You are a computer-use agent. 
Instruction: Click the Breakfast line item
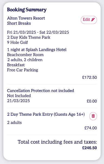(16, 65)
